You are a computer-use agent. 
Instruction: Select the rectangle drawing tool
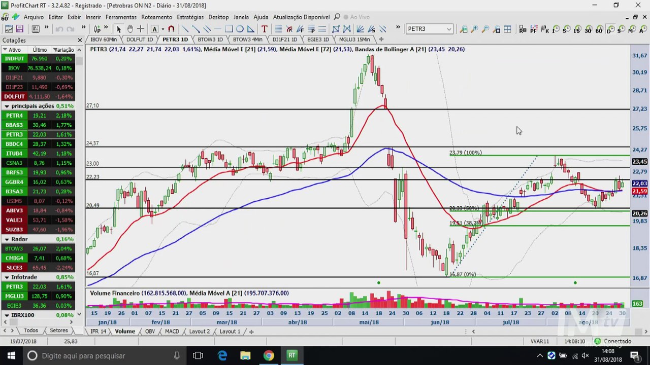229,29
